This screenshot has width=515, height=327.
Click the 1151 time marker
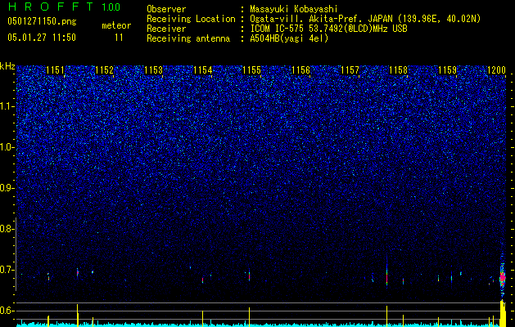(x=55, y=70)
